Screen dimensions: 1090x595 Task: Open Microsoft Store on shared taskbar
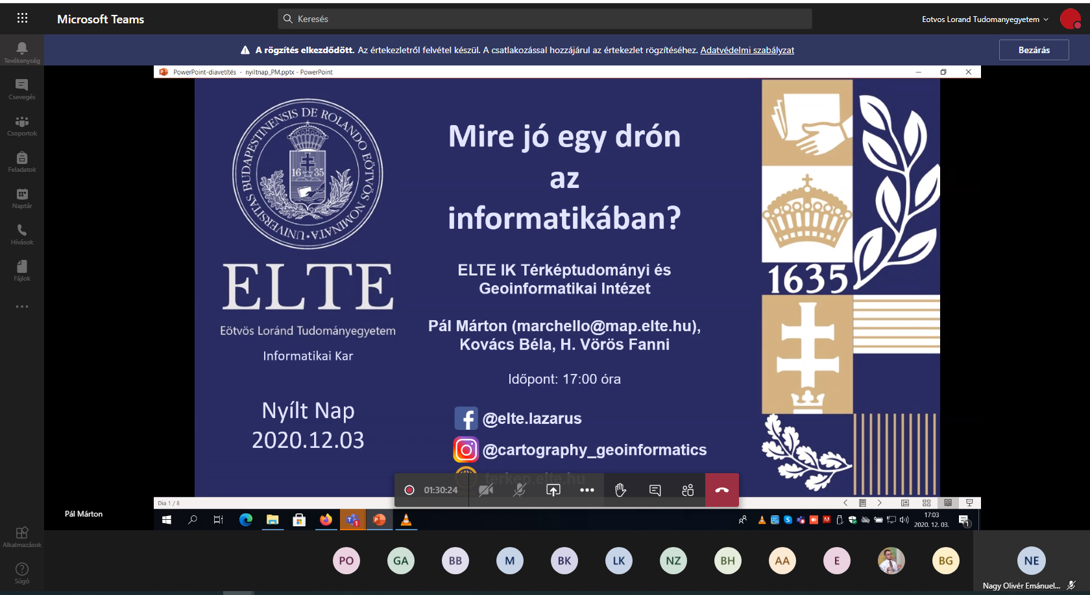click(x=299, y=520)
